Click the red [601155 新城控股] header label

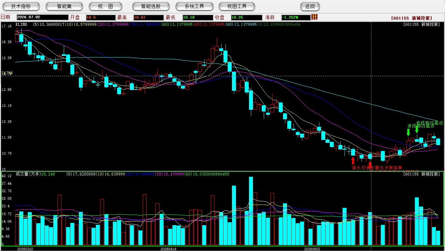[x=411, y=18]
